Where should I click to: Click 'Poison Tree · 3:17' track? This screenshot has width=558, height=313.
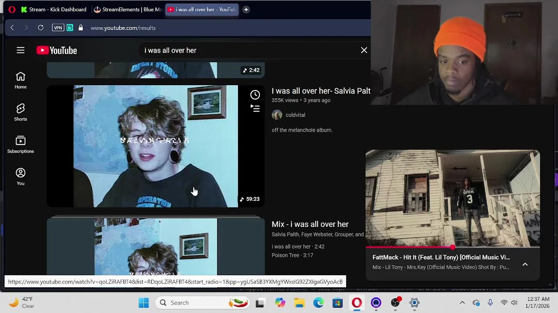point(292,255)
